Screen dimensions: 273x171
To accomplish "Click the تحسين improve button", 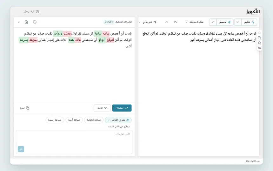I will 225,22.
